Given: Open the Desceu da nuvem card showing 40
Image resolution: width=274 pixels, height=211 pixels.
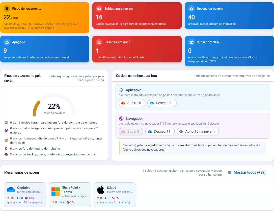Looking at the screenshot, I should (229, 16).
